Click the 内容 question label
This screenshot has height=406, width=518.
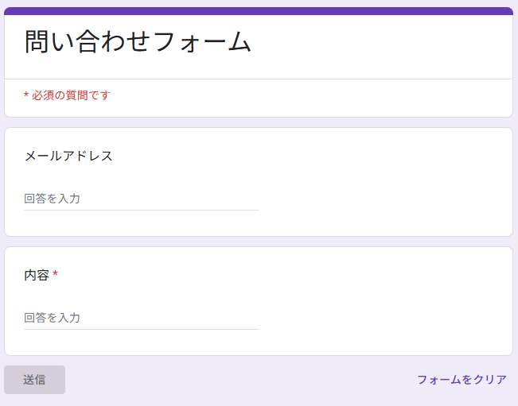point(37,275)
